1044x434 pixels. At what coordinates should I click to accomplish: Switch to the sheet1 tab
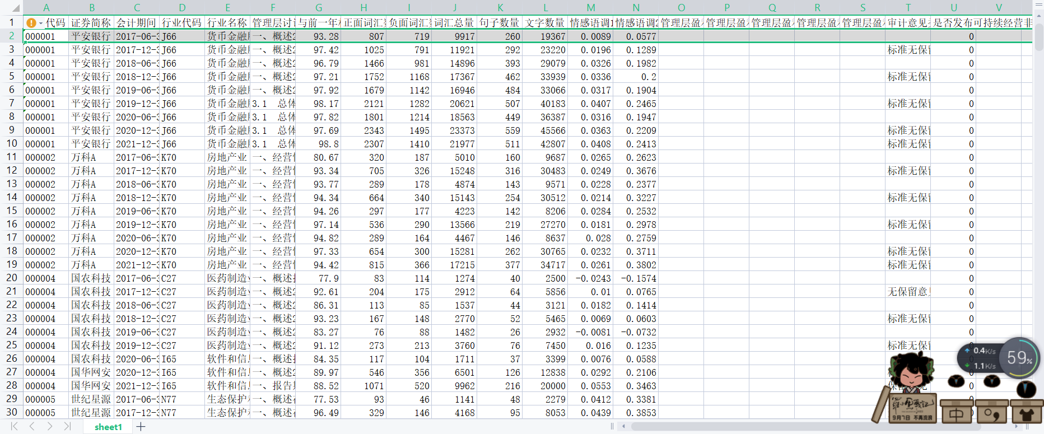point(108,427)
